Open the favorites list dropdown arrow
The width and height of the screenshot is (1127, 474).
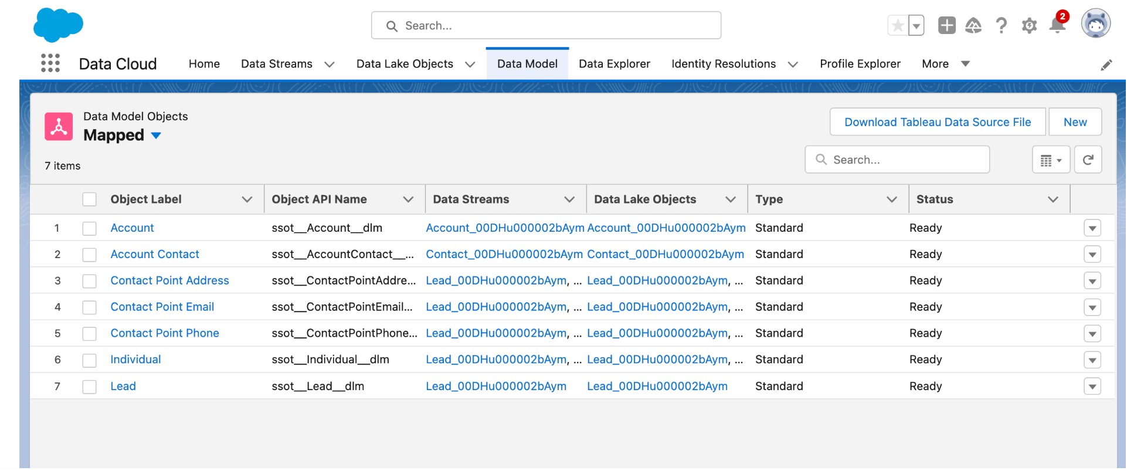tap(916, 26)
